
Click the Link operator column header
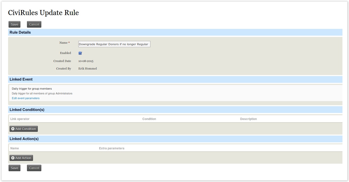click(x=20, y=119)
